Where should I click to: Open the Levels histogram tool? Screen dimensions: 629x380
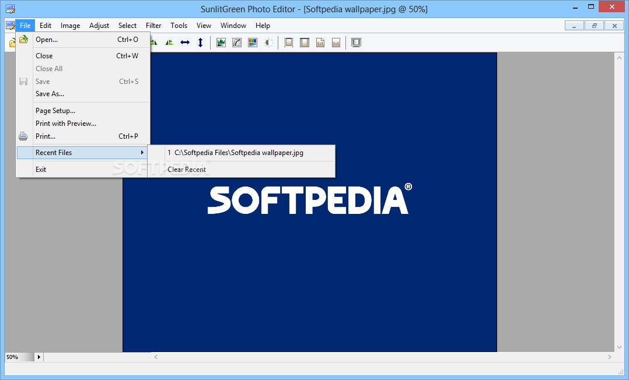point(221,42)
